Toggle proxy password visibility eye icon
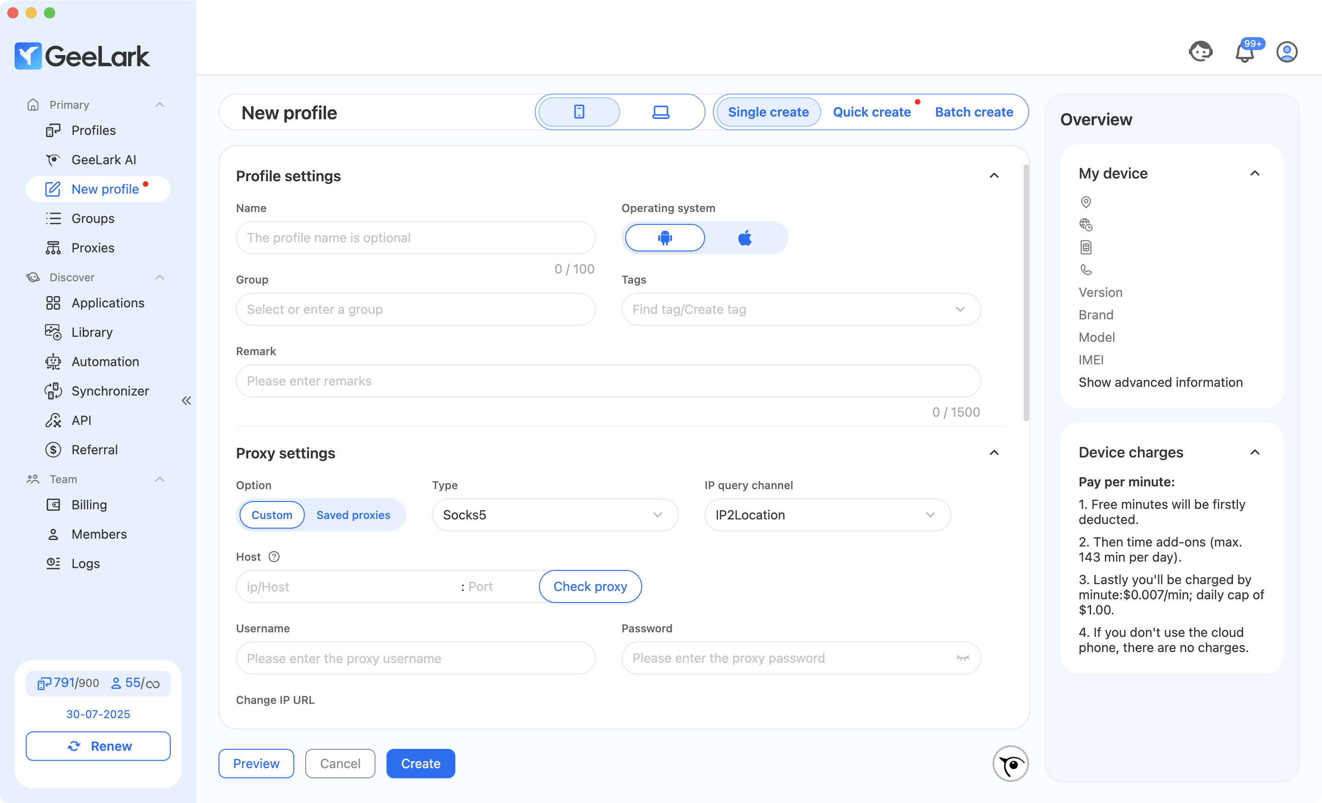Image resolution: width=1322 pixels, height=803 pixels. tap(963, 658)
